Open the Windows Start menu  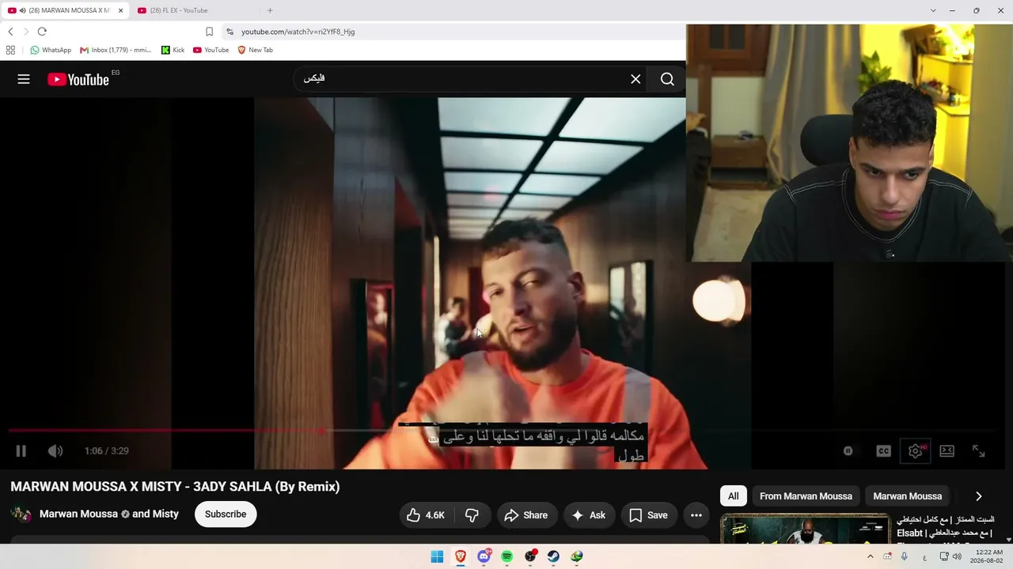437,556
